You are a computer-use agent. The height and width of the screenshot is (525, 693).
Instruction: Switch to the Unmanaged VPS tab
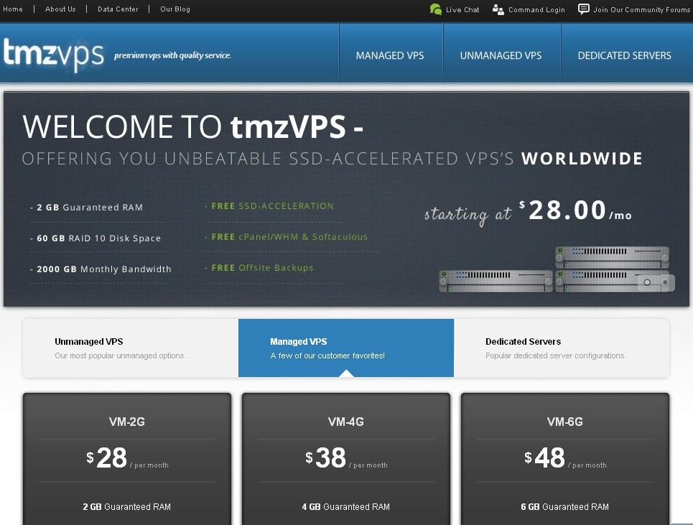[x=131, y=348]
